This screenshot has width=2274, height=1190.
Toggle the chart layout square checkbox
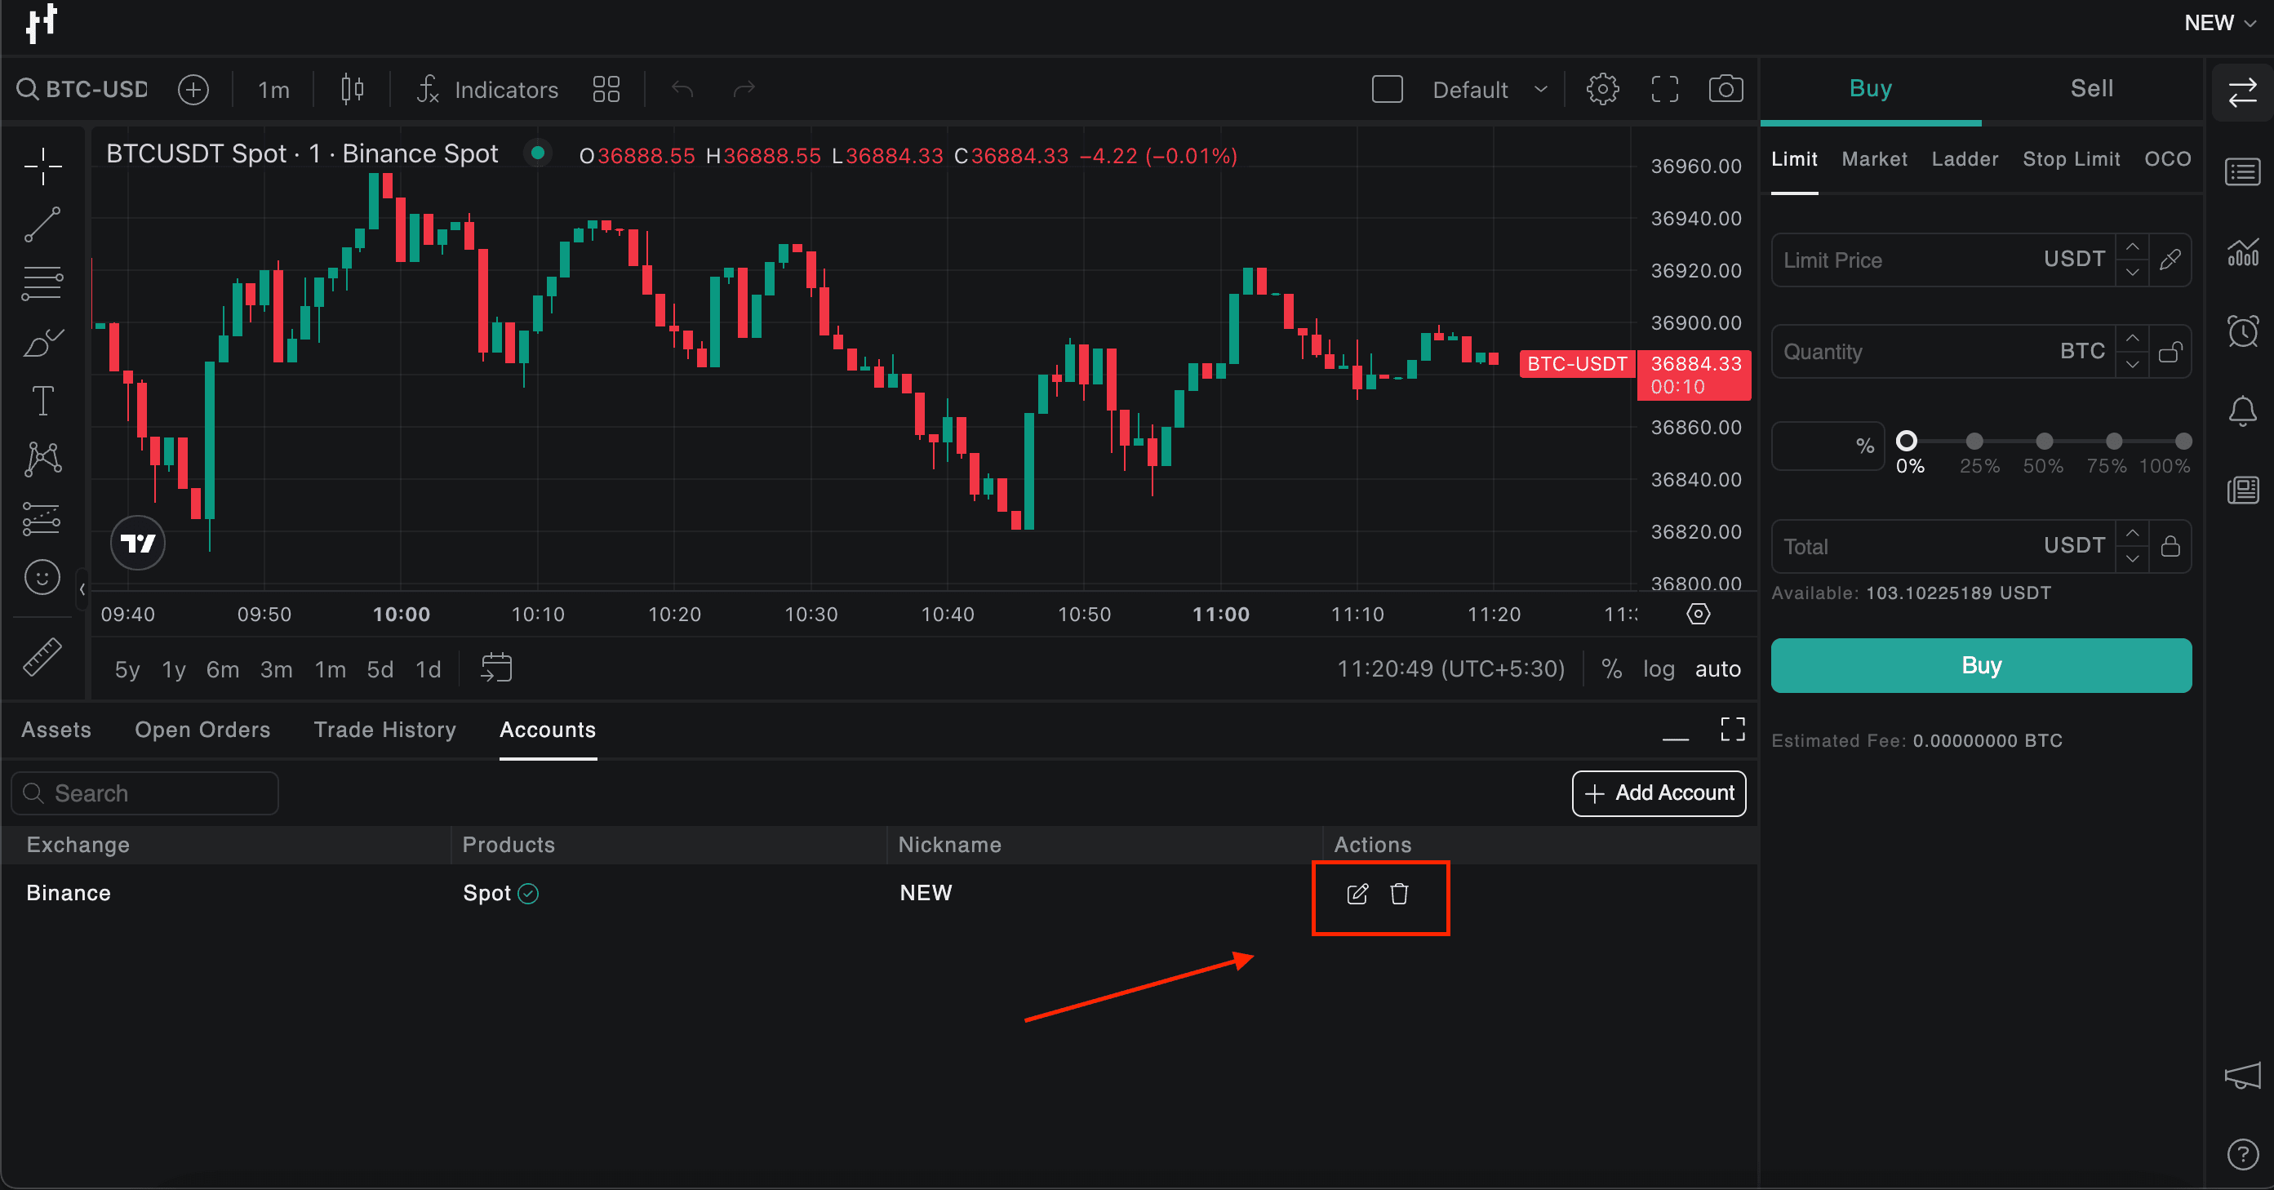click(x=1387, y=89)
